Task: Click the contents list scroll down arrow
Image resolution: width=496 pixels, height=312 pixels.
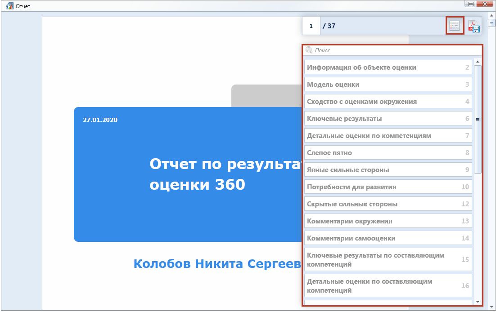Action: (x=478, y=302)
